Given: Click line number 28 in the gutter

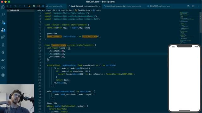Looking at the screenshot, I should 39,91.
